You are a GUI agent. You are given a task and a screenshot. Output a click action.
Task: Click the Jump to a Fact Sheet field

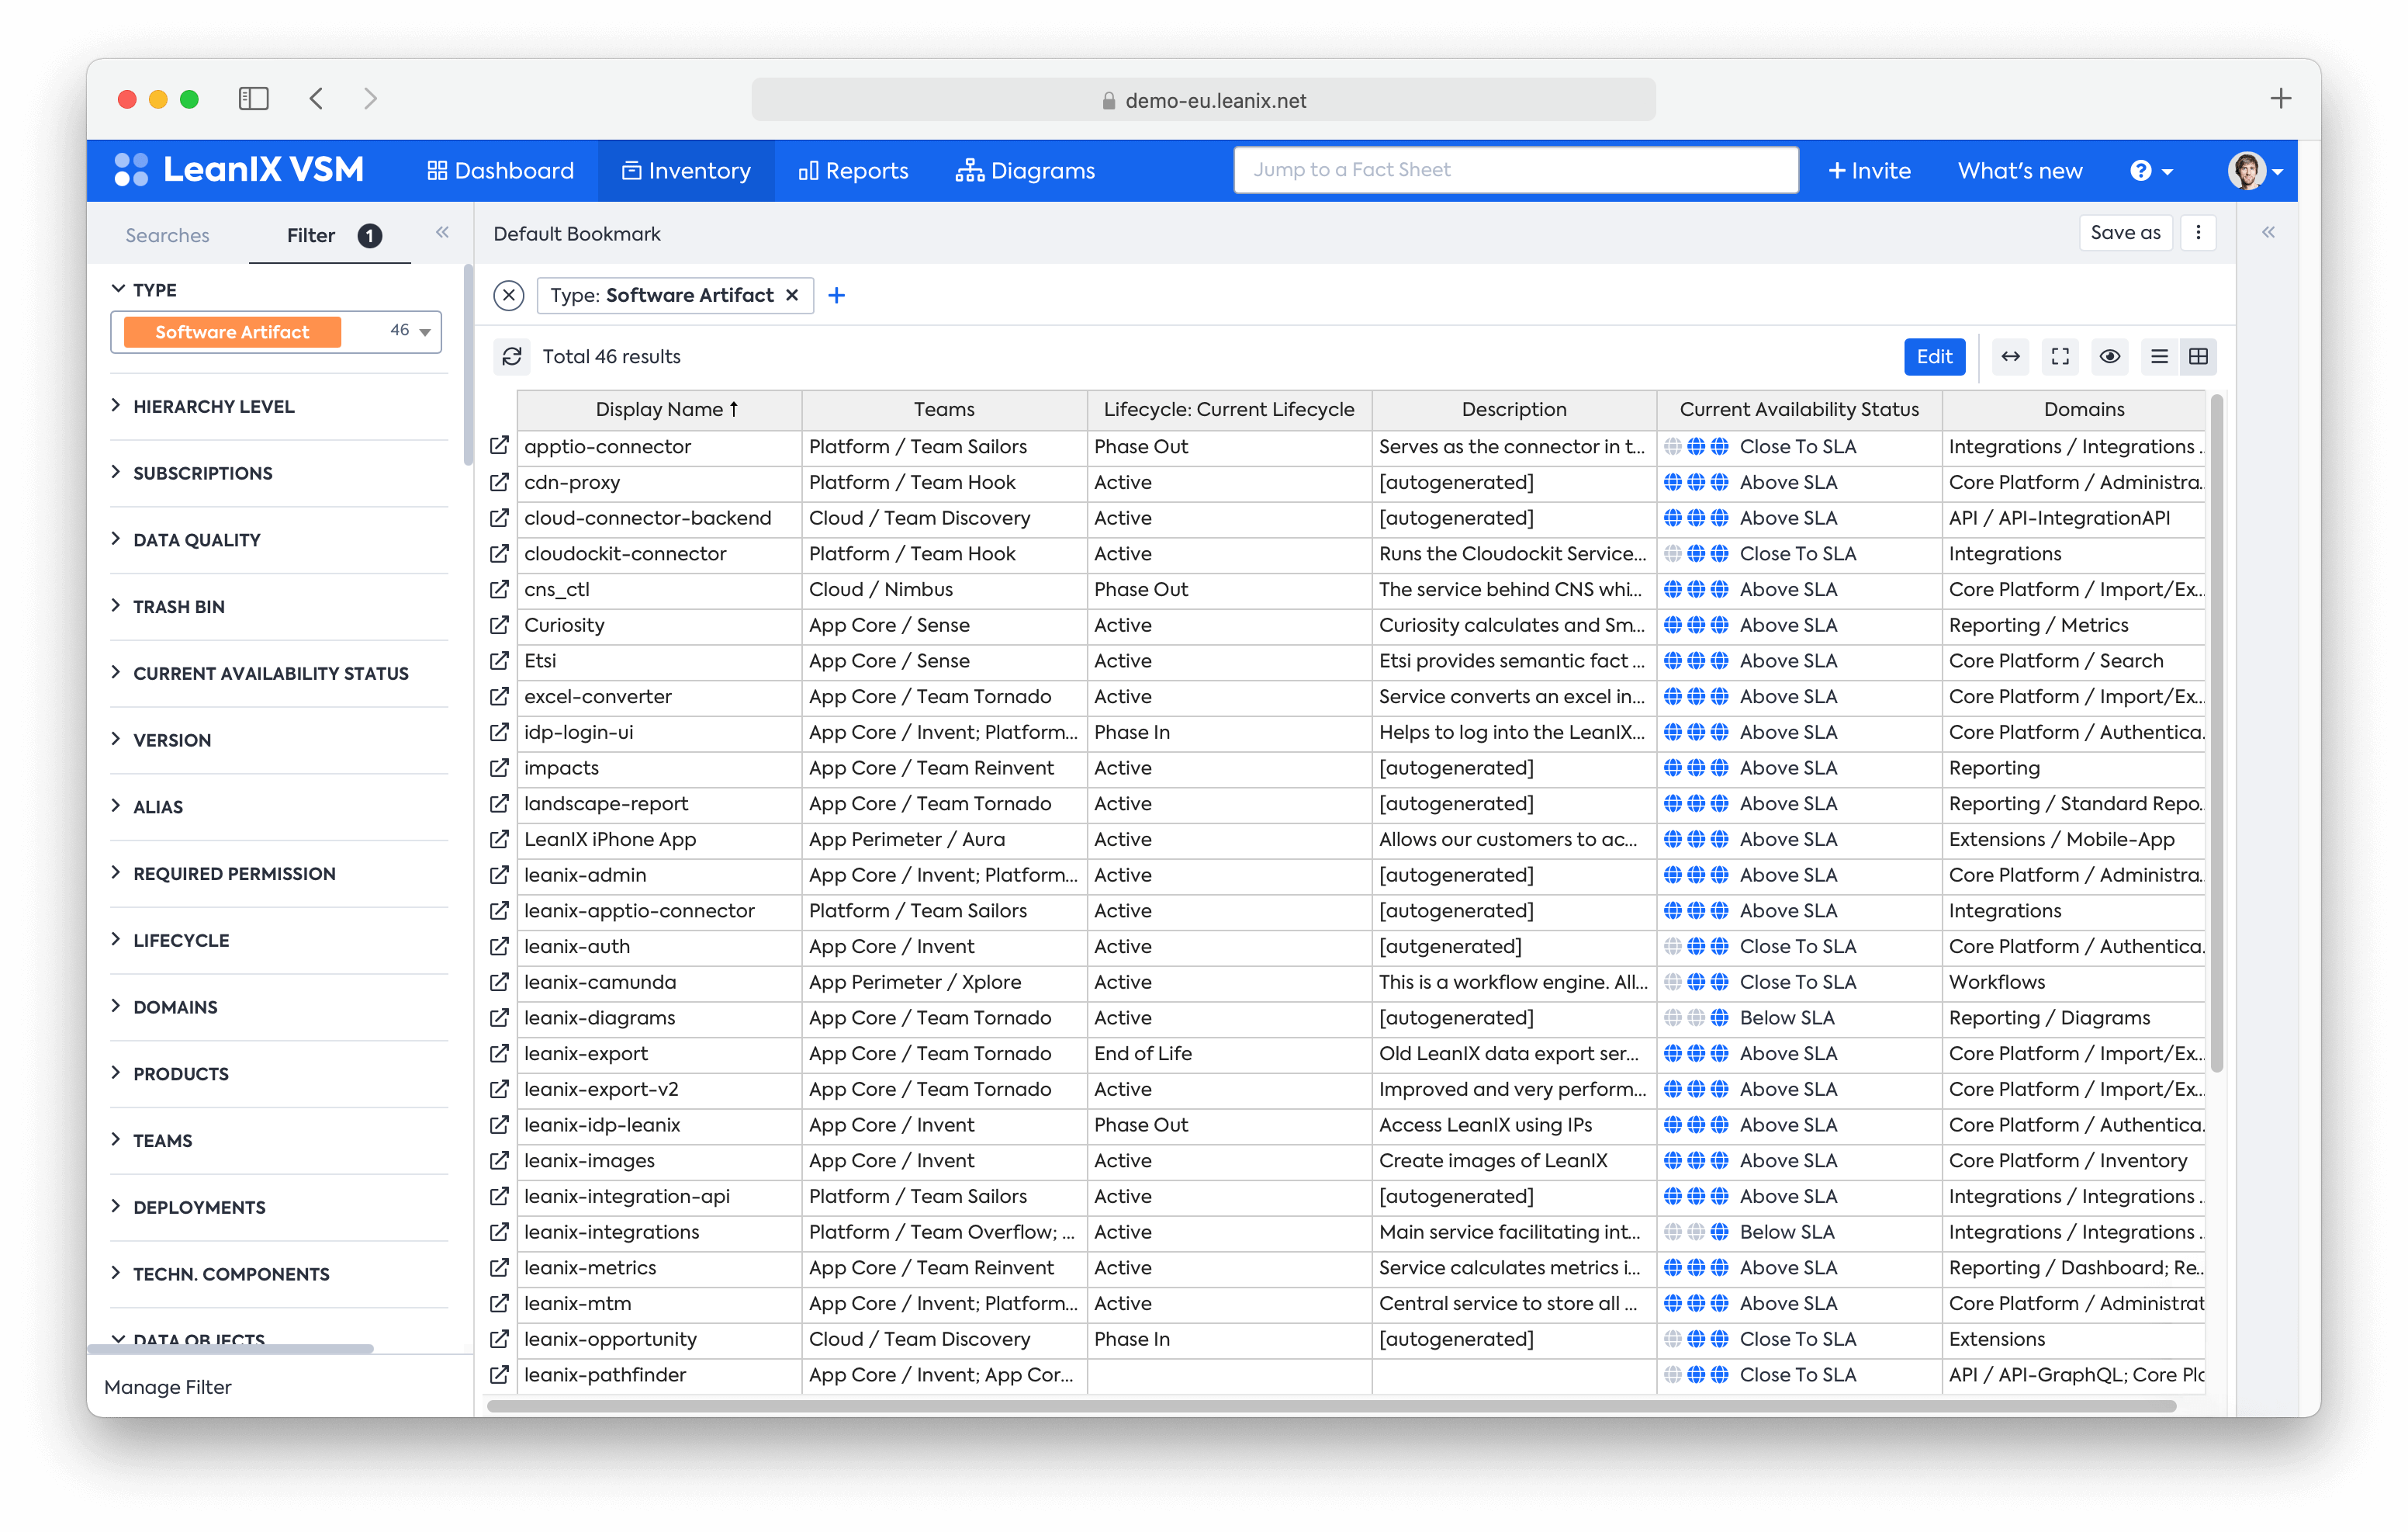point(1515,170)
